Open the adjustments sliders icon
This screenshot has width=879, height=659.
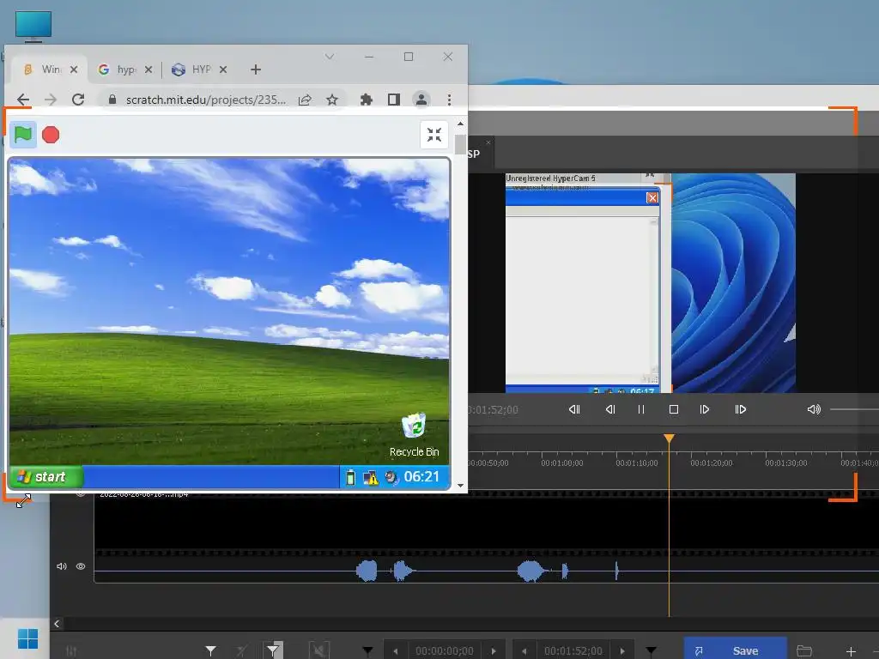71,651
